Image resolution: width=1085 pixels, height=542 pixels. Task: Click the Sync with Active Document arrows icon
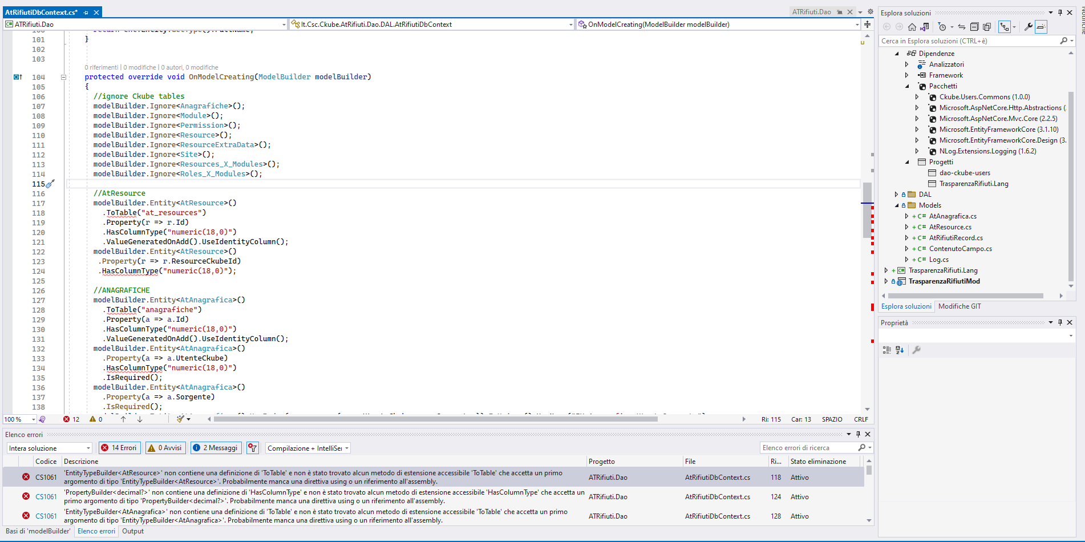[x=962, y=27]
